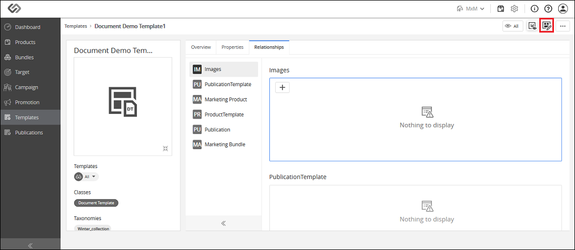Click the edit template icon highlighted in red
The height and width of the screenshot is (250, 575).
tap(547, 26)
